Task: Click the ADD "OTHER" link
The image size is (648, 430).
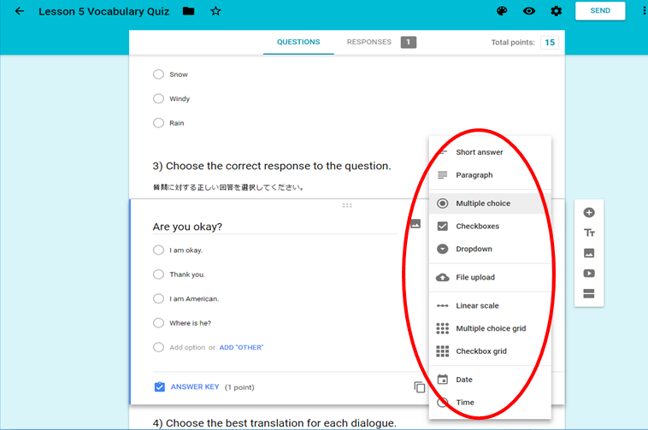Action: (241, 348)
